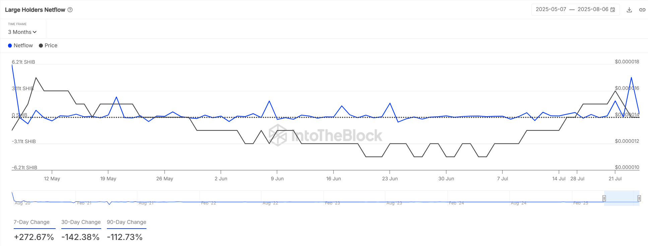The height and width of the screenshot is (246, 648).
Task: Select the 90-Day Change tab
Action: 126,222
